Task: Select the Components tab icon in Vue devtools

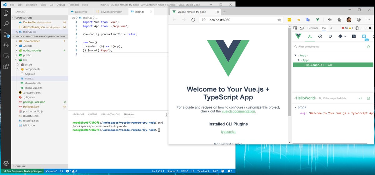Action: pos(310,36)
